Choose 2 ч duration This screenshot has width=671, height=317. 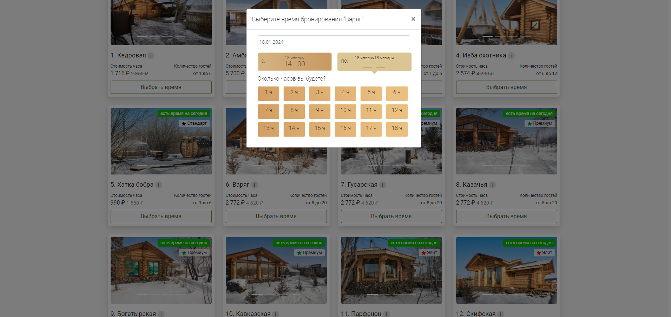coord(294,93)
